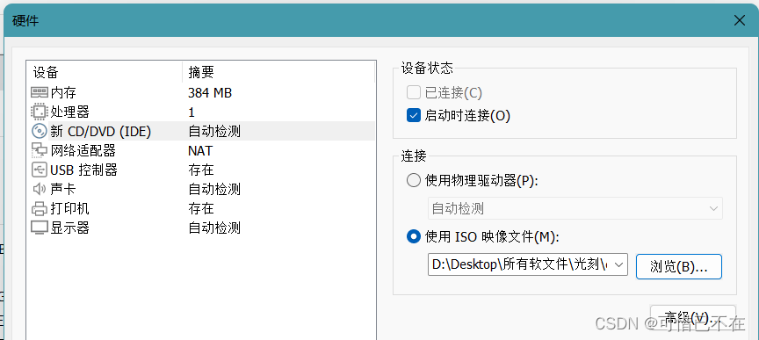
Task: Toggle the 已连接(C) checkbox
Action: [414, 92]
